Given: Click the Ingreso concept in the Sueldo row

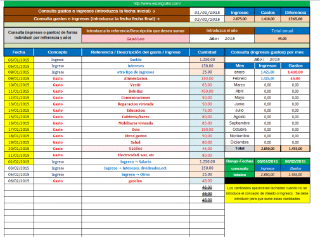Looking at the screenshot, I should [x=58, y=60].
